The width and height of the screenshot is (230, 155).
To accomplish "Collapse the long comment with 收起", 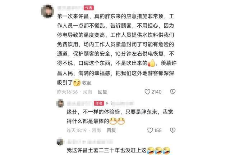I will (x=87, y=83).
